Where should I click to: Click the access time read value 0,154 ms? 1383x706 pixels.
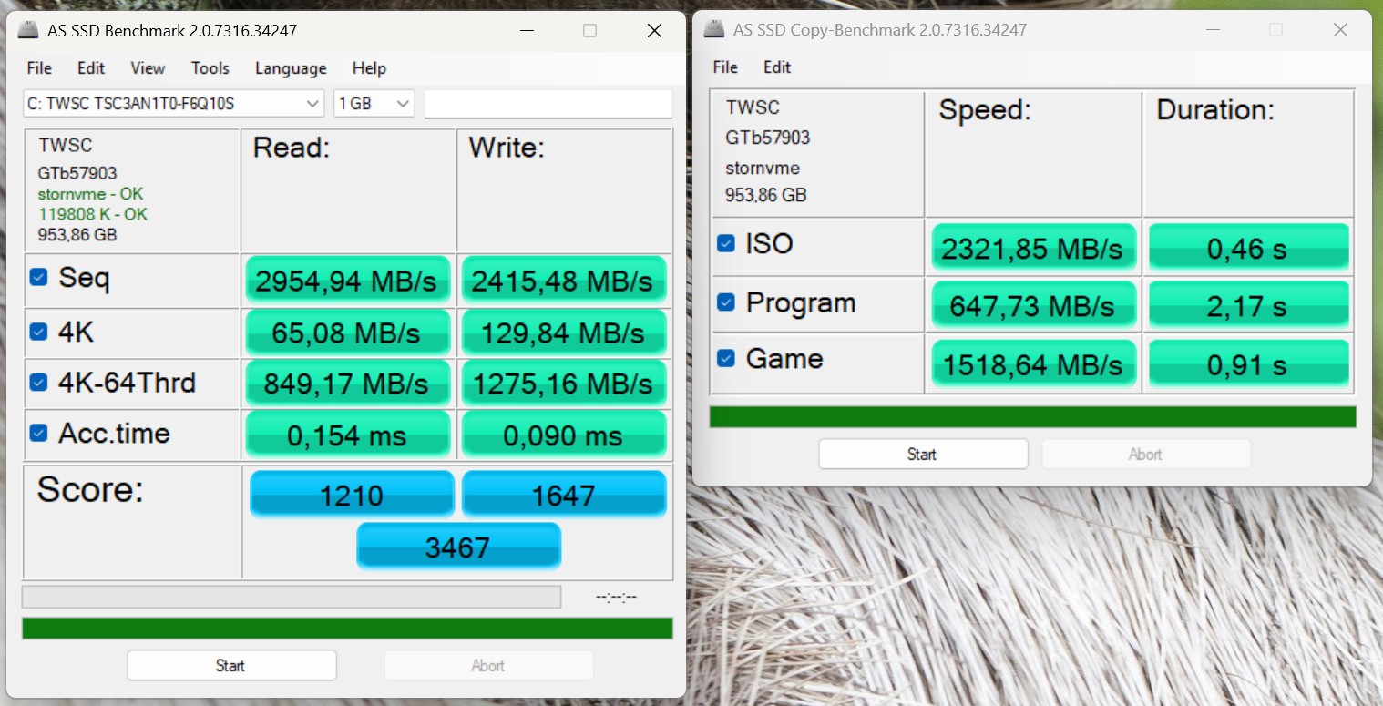tap(347, 435)
